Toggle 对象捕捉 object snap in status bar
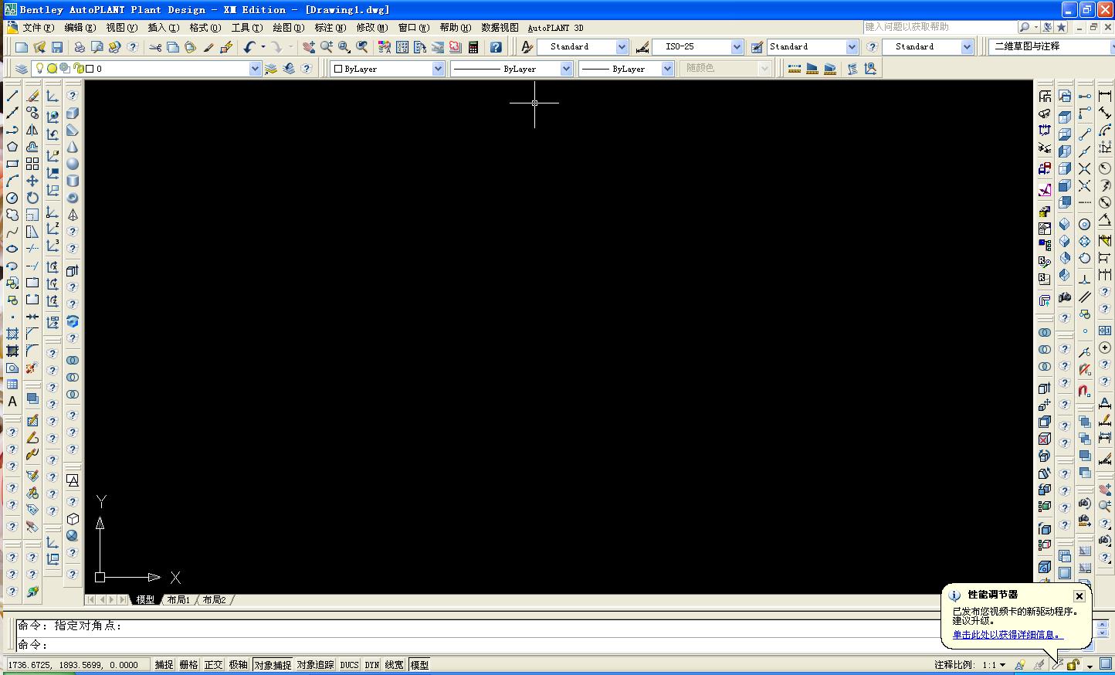The height and width of the screenshot is (675, 1115). tap(273, 665)
